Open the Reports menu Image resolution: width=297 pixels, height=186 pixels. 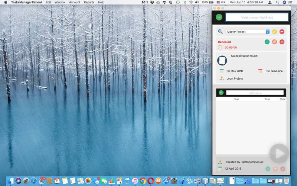click(x=89, y=2)
